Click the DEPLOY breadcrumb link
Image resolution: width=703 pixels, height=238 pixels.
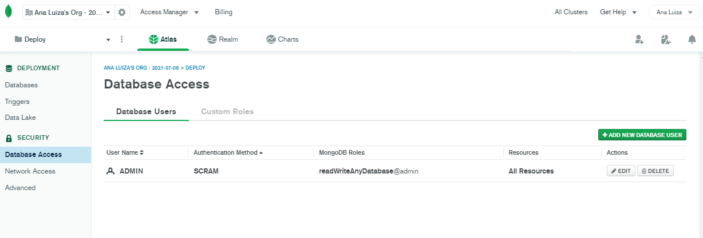196,68
